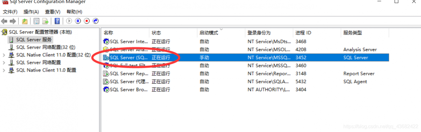The image size is (421, 132).
Task: Click the 手动 start mode cell
Action: click(x=204, y=58)
